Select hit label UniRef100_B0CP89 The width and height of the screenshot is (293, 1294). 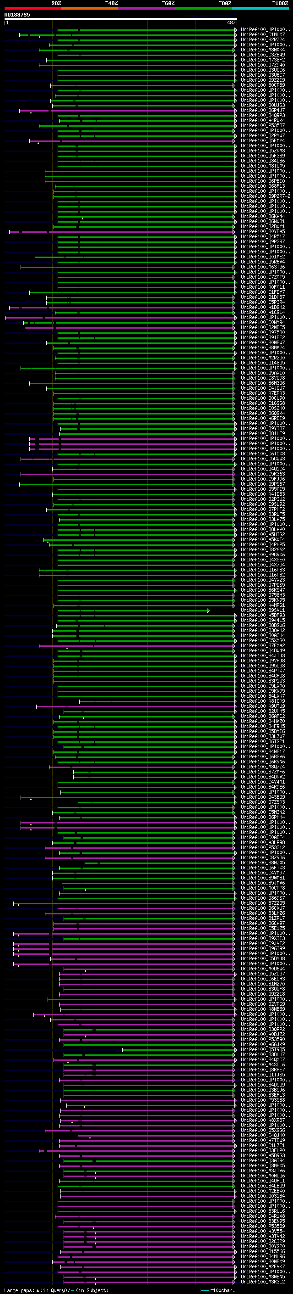[263, 85]
